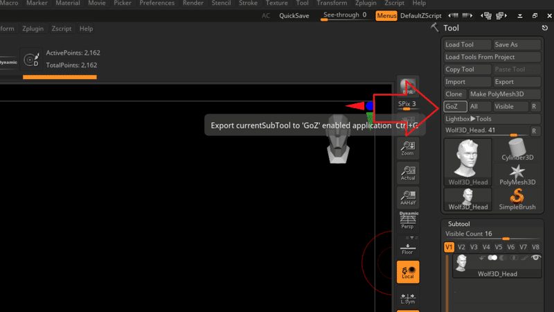Click the Tool palette hammer icon

click(435, 27)
